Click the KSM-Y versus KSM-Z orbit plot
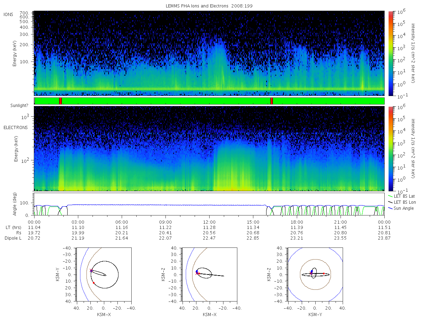The image size is (427, 320). (x=315, y=274)
